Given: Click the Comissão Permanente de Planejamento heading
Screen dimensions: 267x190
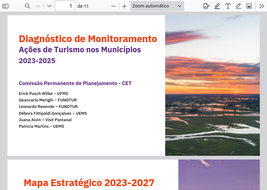Looking at the screenshot, I should tap(75, 83).
